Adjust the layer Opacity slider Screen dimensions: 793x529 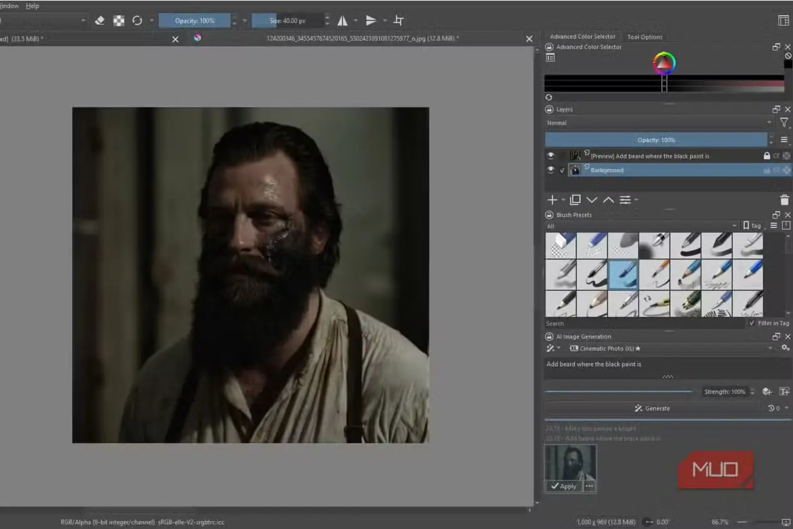(656, 140)
